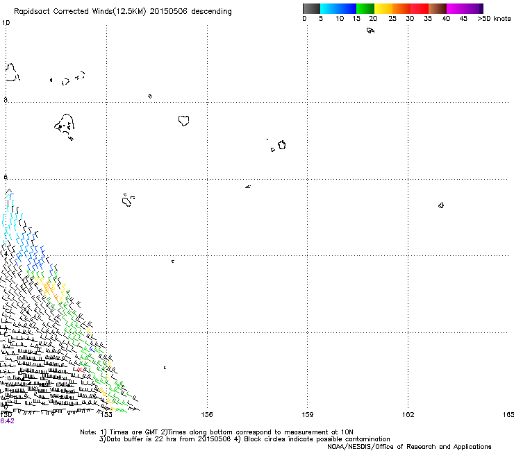Click the legend label '25'
The height and width of the screenshot is (451, 514).
392,19
